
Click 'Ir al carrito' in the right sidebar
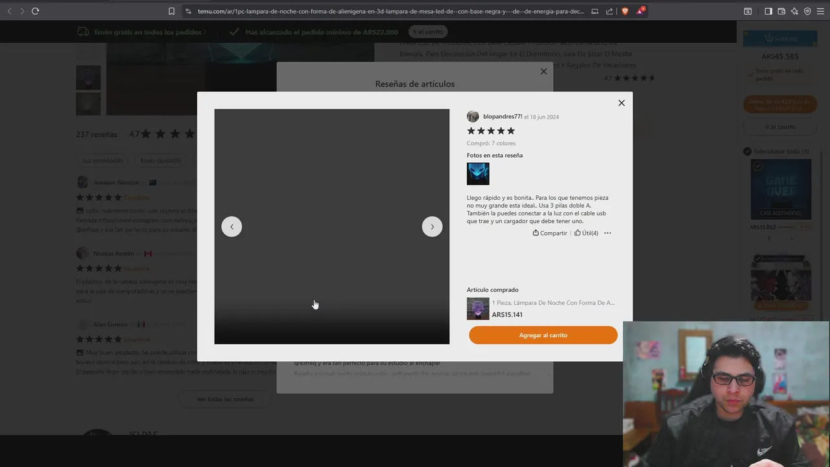point(780,126)
